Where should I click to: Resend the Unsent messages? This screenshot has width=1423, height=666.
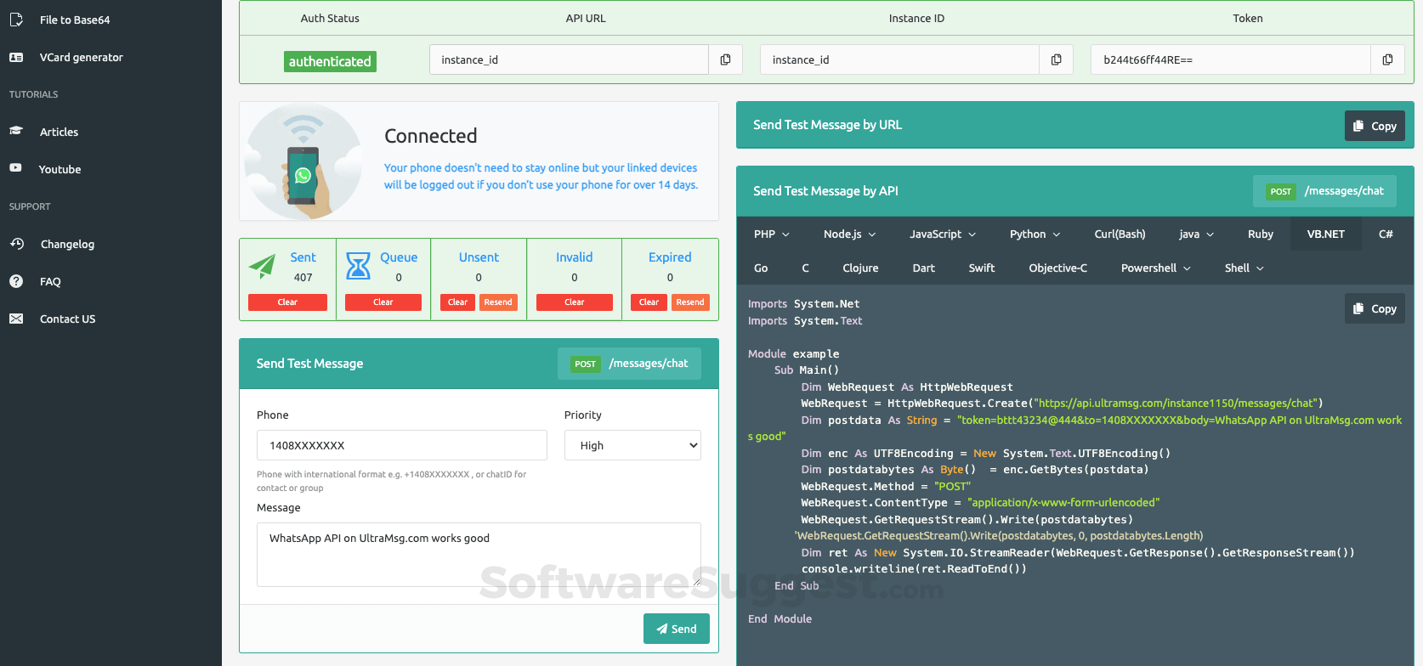tap(498, 302)
